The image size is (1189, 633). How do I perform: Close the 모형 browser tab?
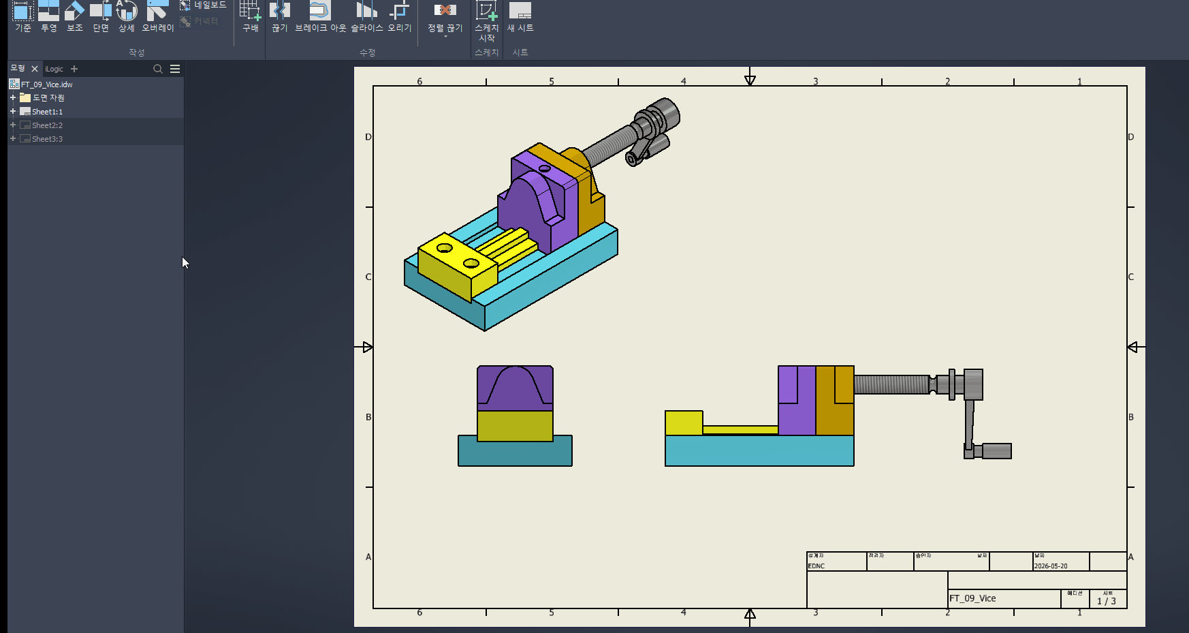tap(35, 69)
